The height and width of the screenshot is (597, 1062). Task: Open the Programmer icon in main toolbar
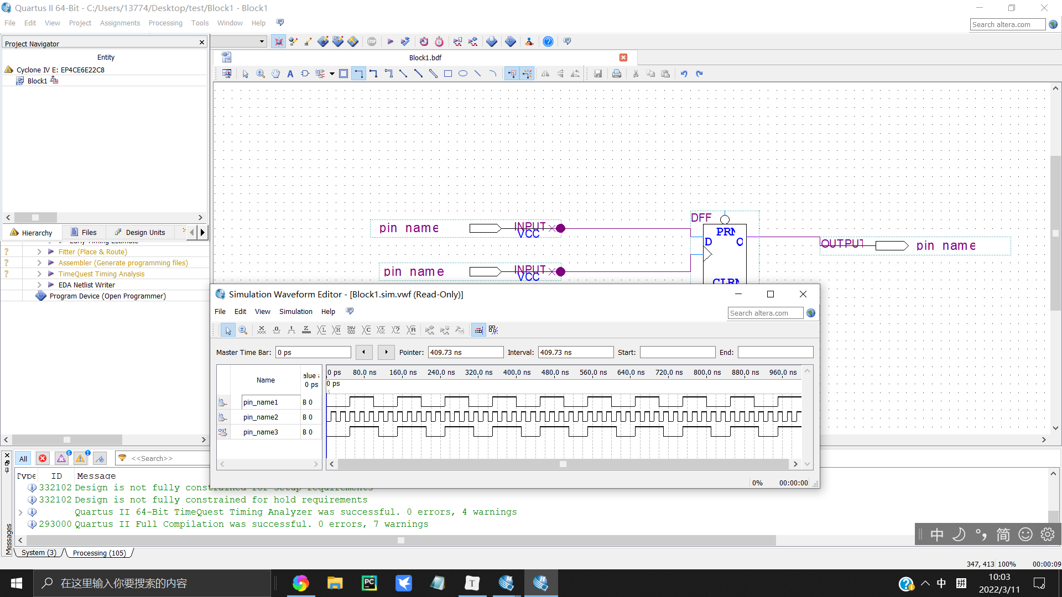(x=511, y=41)
